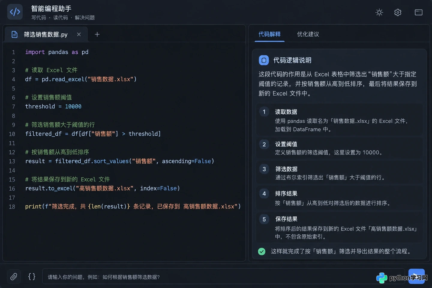Click the comment # 按销售额从高到低排序
This screenshot has width=432, height=288.
click(57, 152)
